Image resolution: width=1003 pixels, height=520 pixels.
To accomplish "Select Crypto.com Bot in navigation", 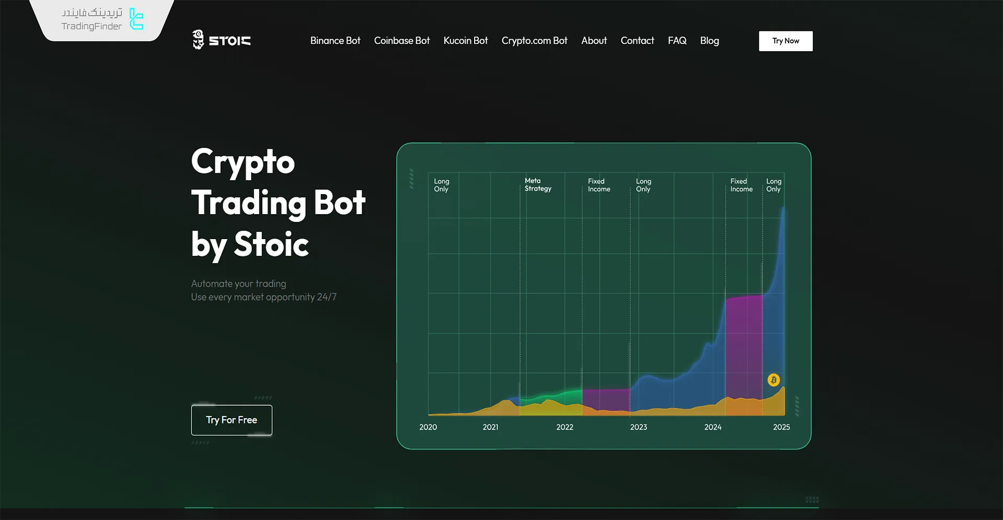I will pos(534,41).
